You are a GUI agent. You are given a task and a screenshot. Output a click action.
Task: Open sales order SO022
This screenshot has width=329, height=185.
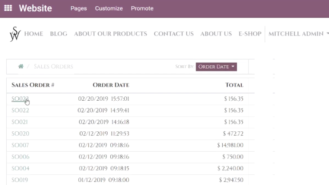point(20,110)
